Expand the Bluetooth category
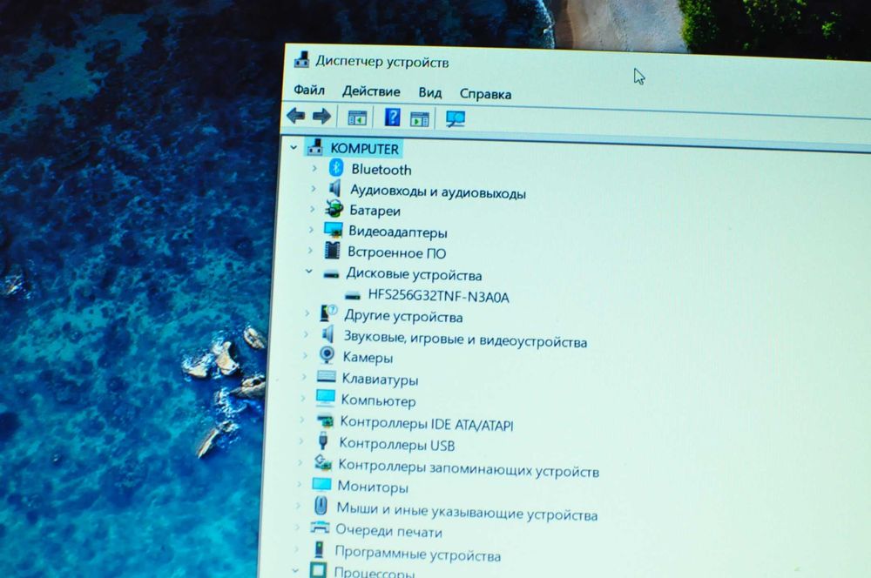This screenshot has width=871, height=578. 314,168
